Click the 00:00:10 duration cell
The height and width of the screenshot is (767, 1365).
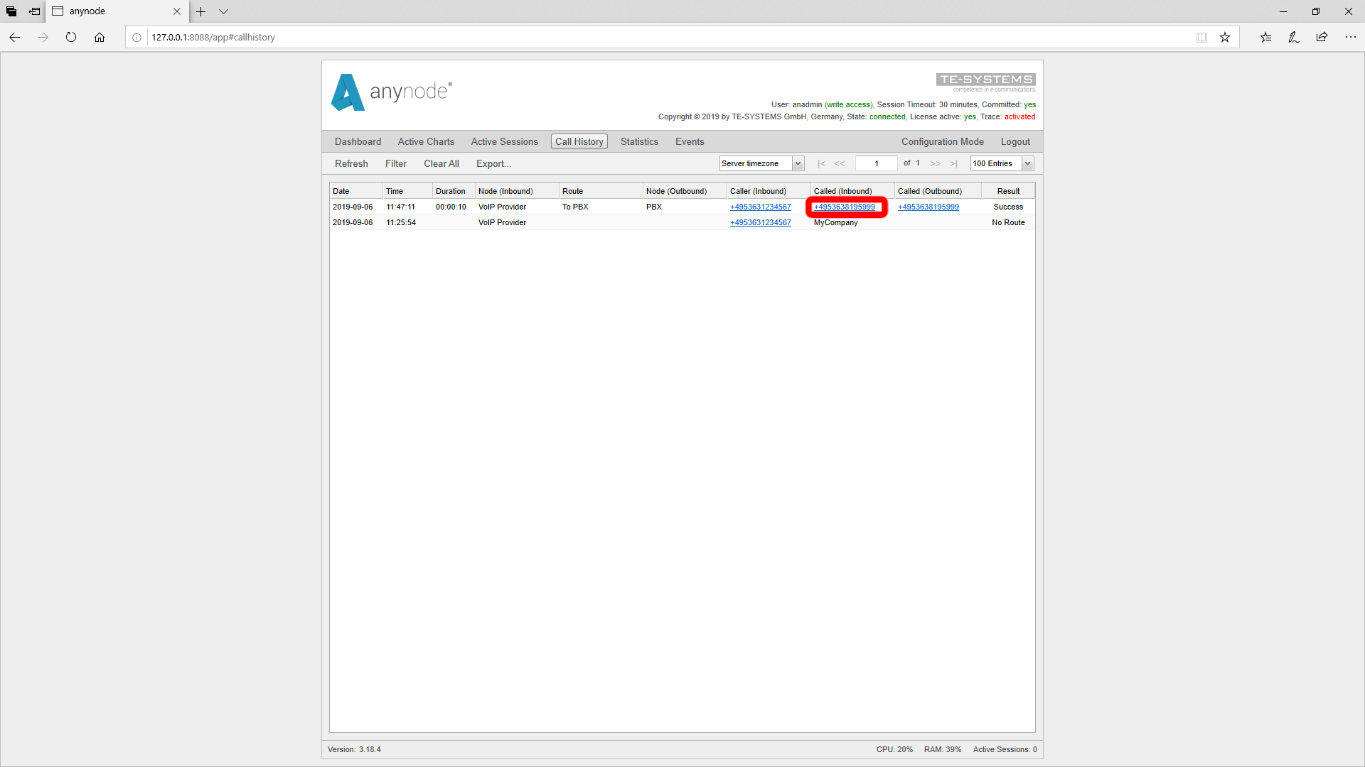(451, 207)
